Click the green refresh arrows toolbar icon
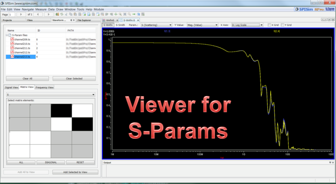 tap(61, 14)
